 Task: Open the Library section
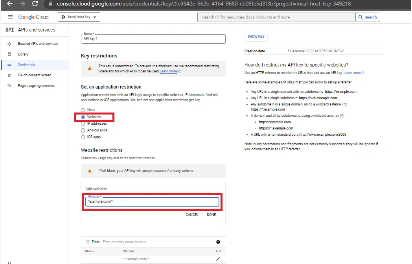[23, 54]
